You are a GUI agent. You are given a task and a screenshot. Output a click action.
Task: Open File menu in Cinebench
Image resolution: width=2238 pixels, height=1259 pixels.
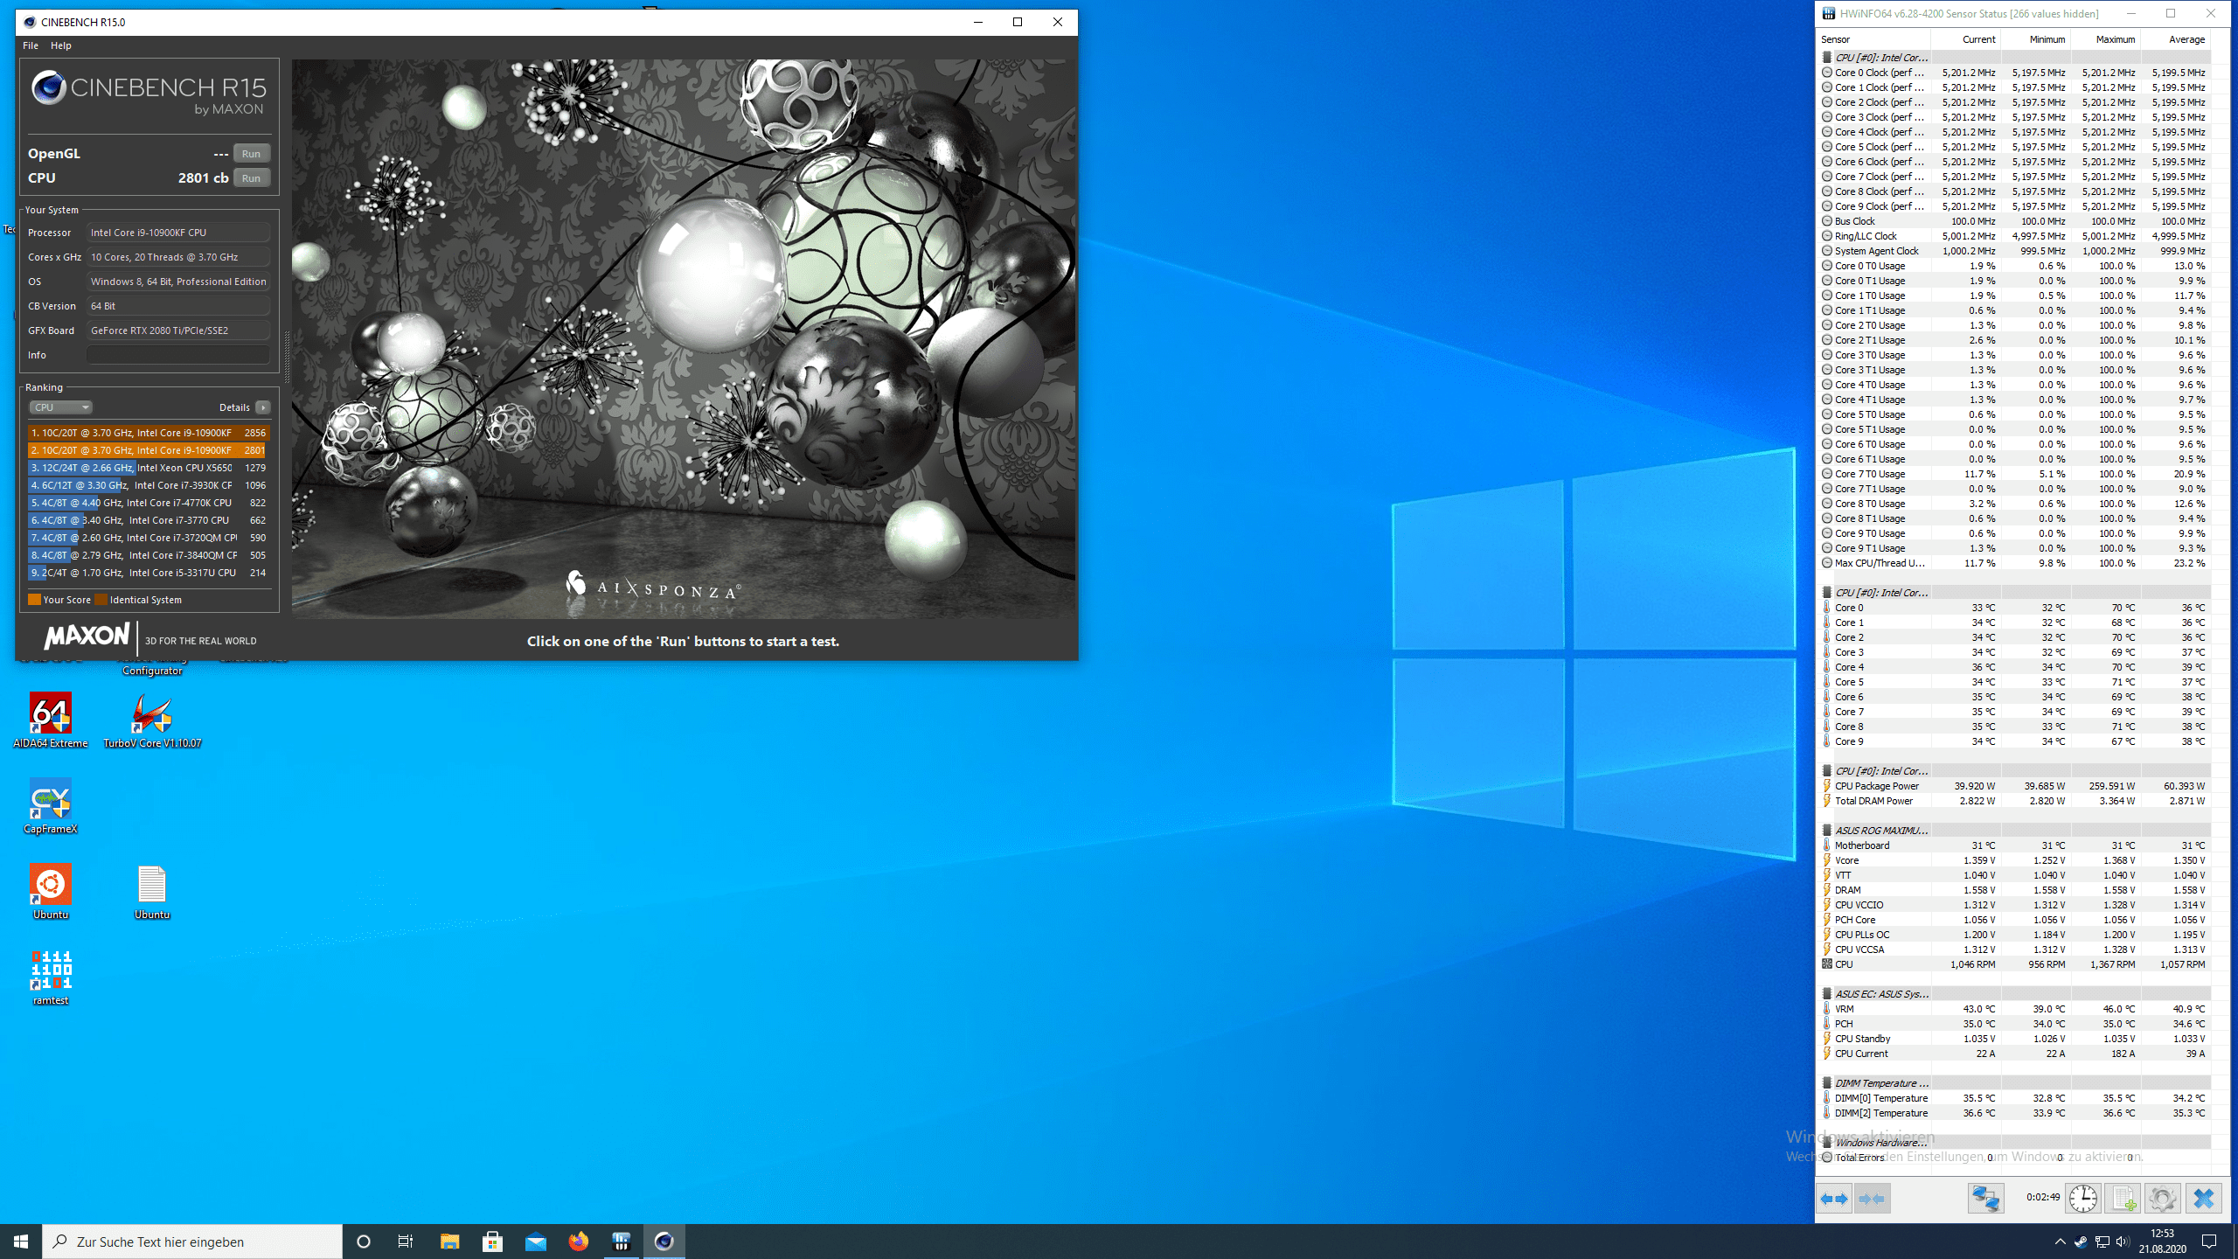tap(31, 45)
